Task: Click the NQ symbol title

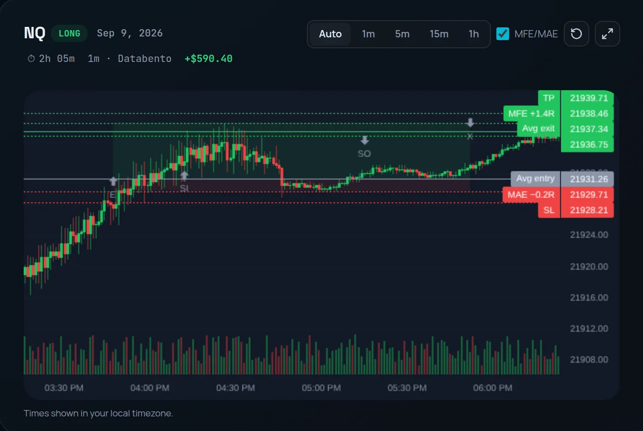Action: coord(35,33)
